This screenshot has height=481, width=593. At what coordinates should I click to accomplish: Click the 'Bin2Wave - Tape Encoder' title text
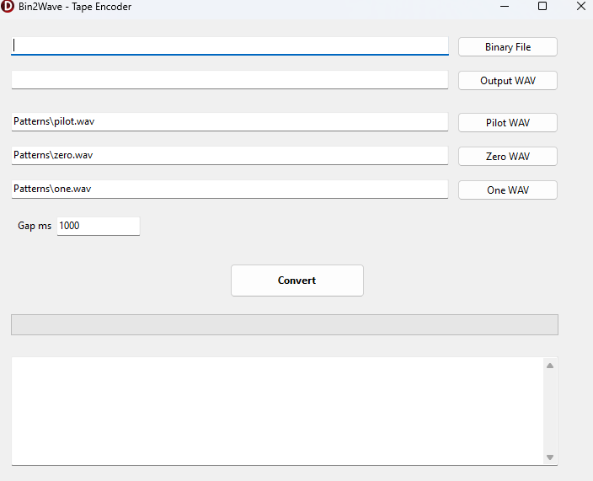(75, 7)
